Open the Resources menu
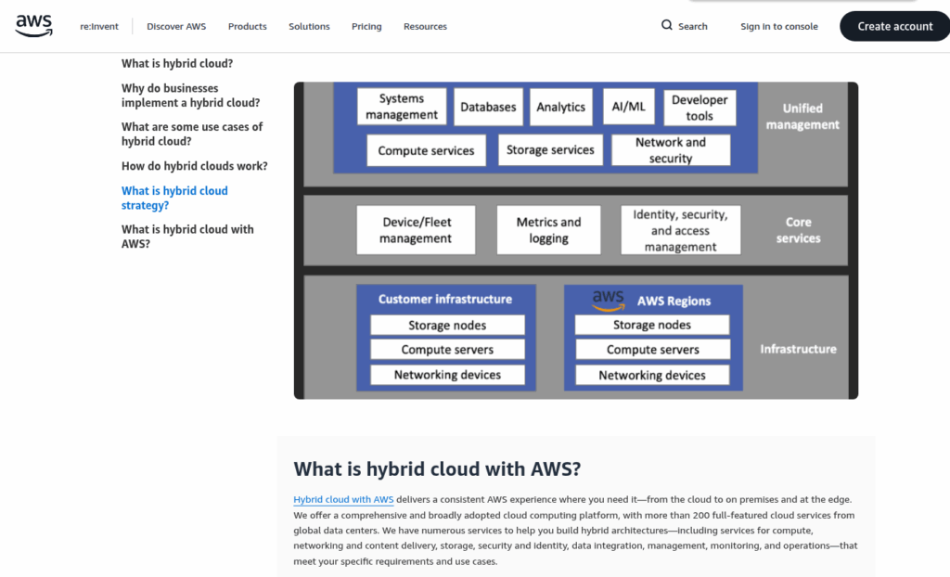 click(x=425, y=26)
